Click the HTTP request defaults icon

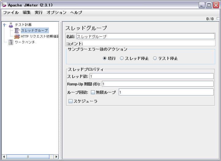(17, 36)
